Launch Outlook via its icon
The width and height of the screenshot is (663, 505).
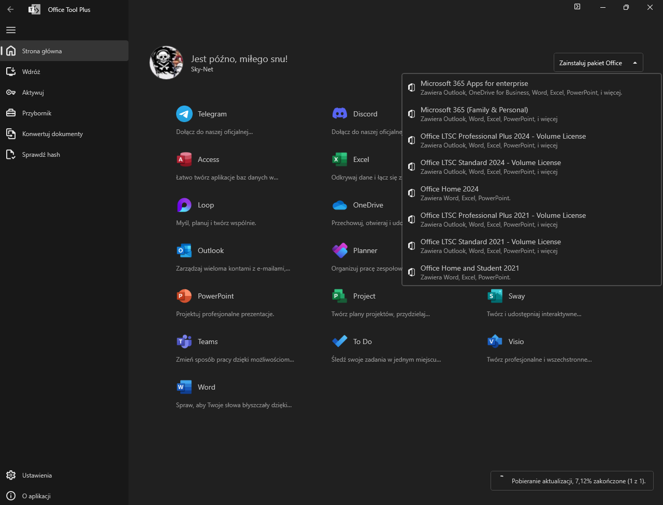click(184, 250)
